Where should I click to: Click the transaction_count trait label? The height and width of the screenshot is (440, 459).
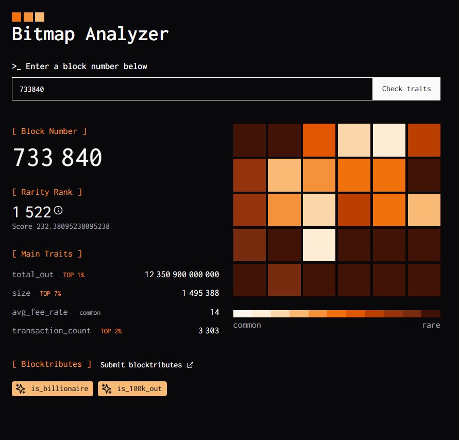pos(52,331)
